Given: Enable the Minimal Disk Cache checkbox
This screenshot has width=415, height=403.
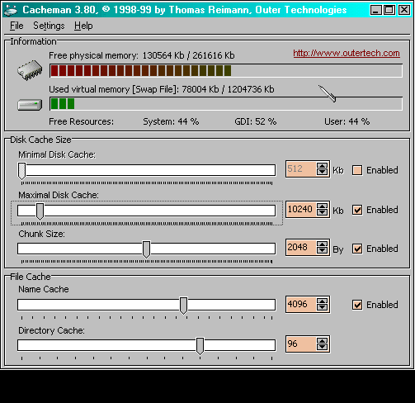Looking at the screenshot, I should click(x=357, y=170).
